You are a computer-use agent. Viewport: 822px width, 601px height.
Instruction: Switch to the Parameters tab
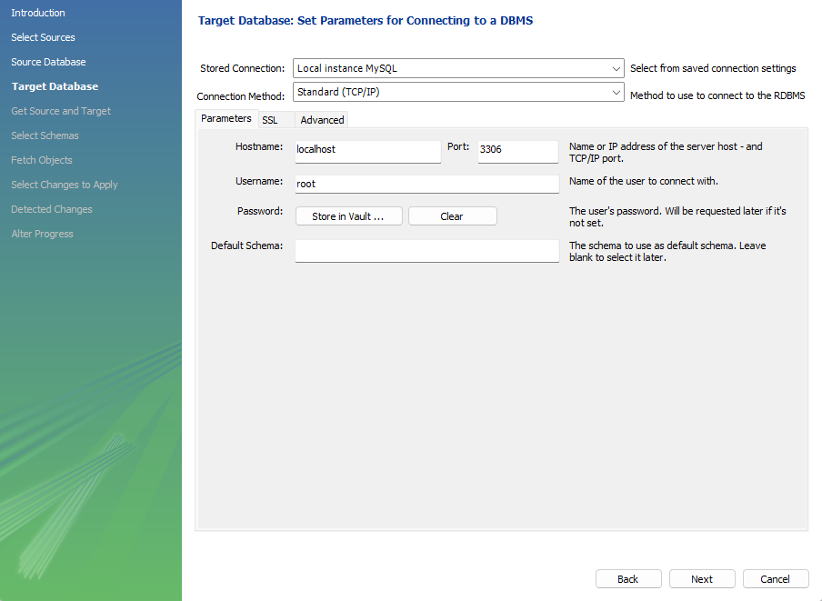pos(226,118)
